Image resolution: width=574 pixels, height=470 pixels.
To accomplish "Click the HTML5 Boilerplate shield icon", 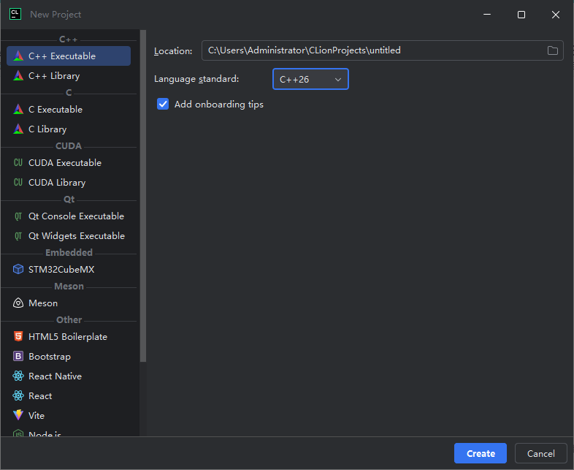I will (x=18, y=336).
